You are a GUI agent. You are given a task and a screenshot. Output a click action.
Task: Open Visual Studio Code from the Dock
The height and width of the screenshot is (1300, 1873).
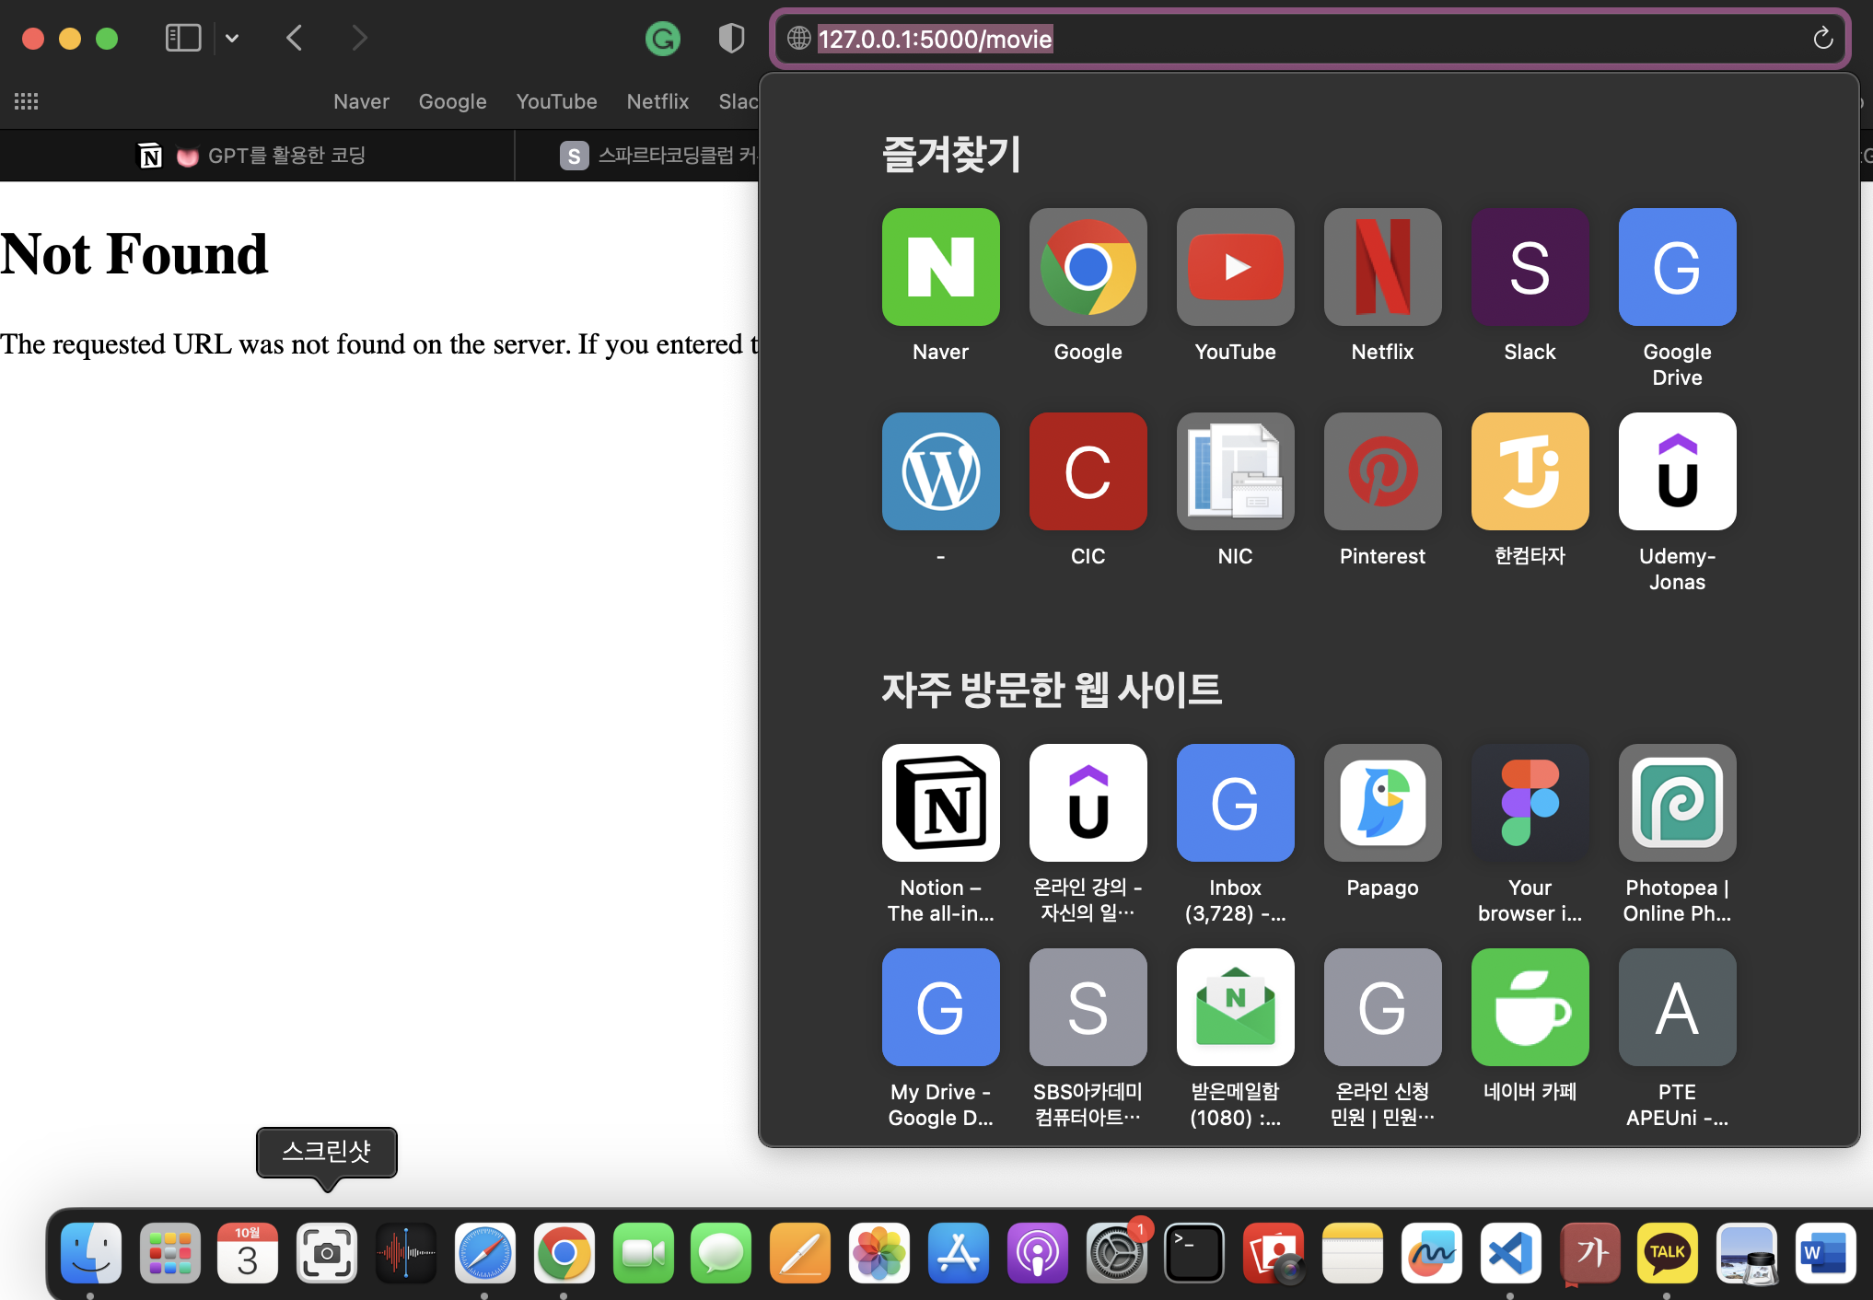1510,1252
